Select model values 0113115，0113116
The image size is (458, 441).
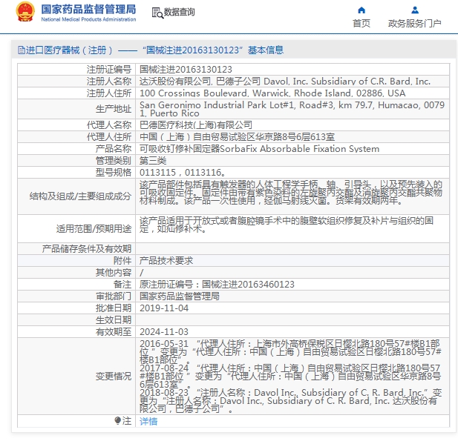click(x=183, y=173)
